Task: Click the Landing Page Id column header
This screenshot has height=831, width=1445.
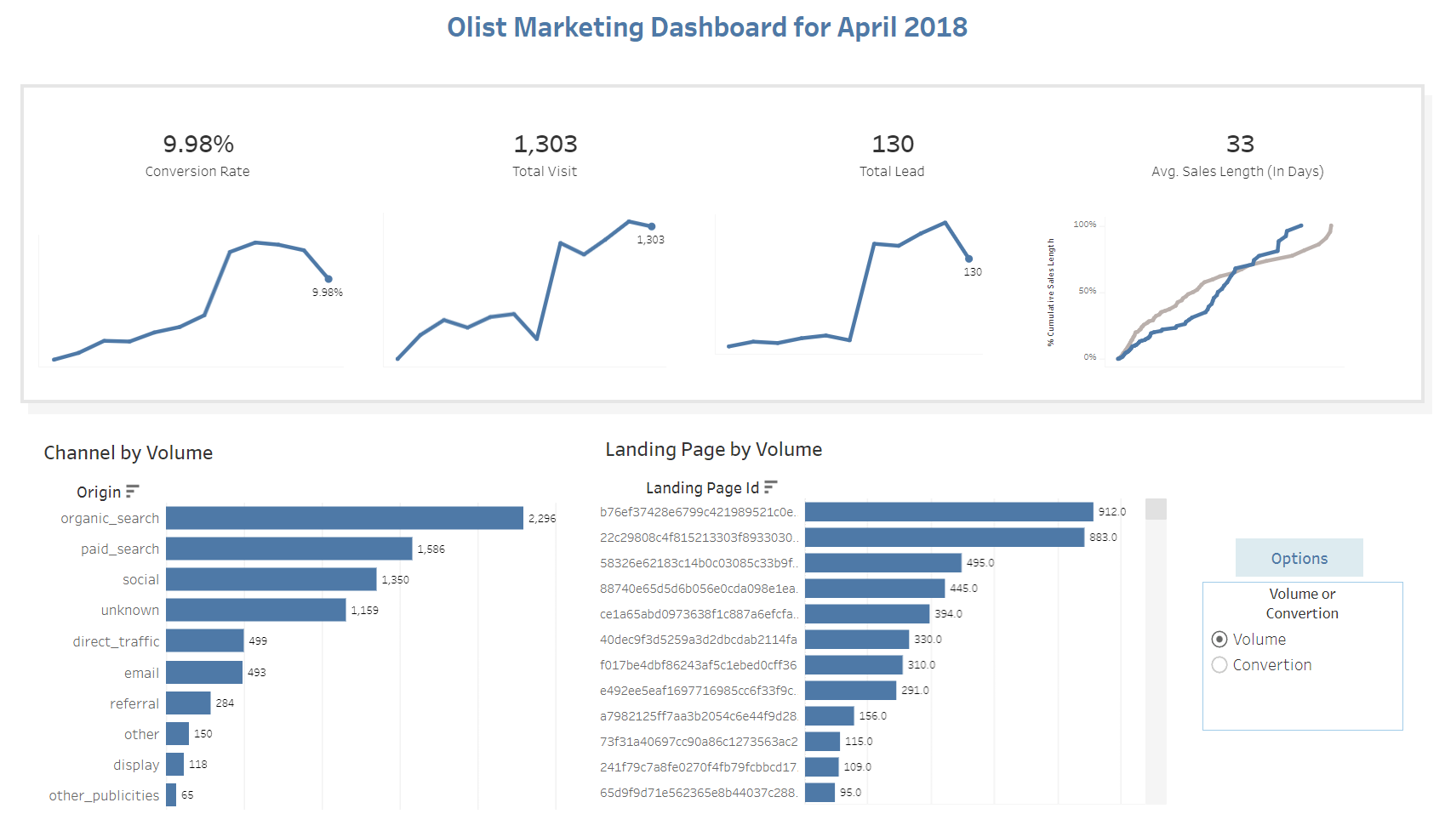Action: click(702, 487)
